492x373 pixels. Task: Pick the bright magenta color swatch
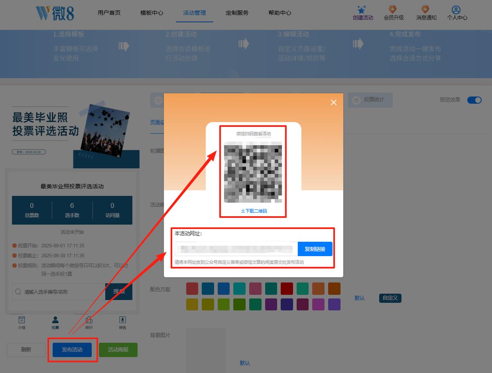pyautogui.click(x=318, y=304)
